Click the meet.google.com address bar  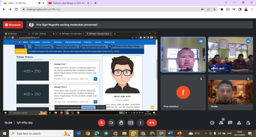(x=110, y=9)
